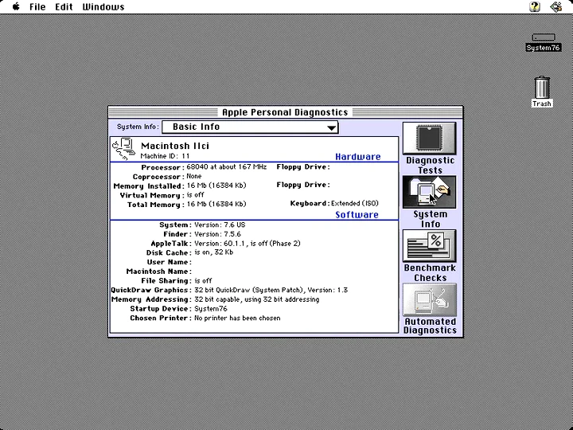Click the '32 bit capable' memory addressing value
573x430 pixels.
tap(256, 299)
